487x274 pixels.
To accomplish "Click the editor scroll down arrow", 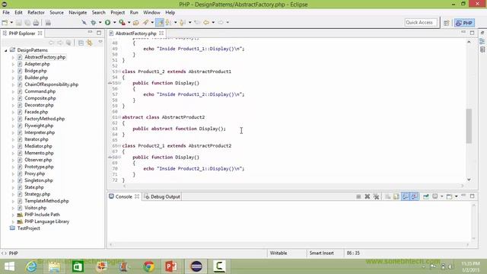I will pyautogui.click(x=469, y=180).
